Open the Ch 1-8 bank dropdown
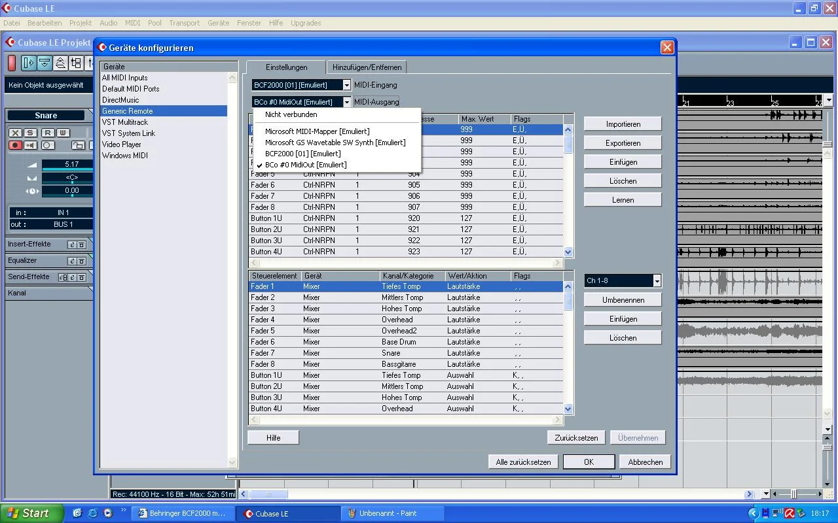838x523 pixels. [657, 280]
